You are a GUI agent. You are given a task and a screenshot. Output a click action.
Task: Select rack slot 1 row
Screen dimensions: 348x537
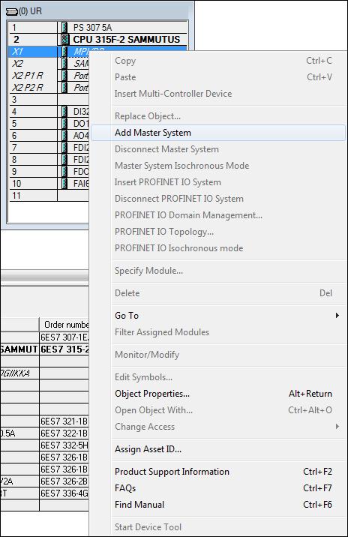[98, 28]
